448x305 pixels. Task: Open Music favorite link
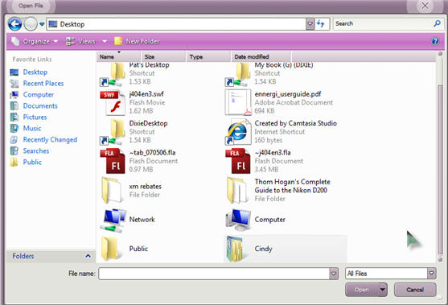pyautogui.click(x=32, y=128)
